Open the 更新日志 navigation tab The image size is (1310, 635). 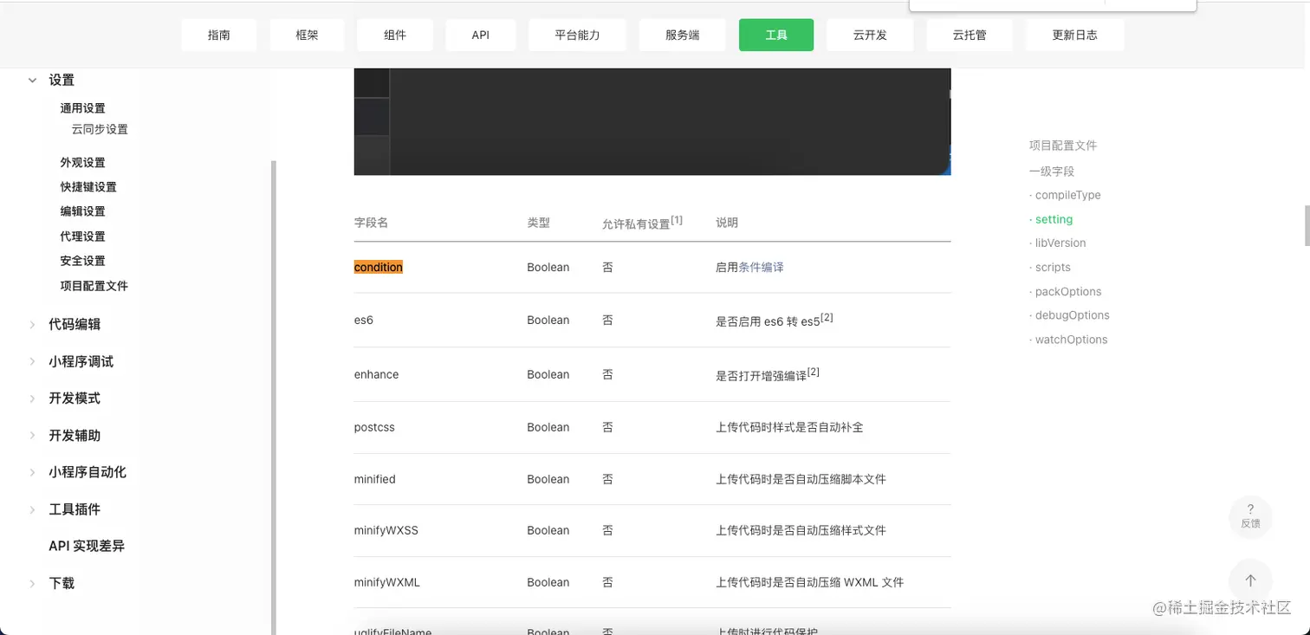click(x=1074, y=35)
